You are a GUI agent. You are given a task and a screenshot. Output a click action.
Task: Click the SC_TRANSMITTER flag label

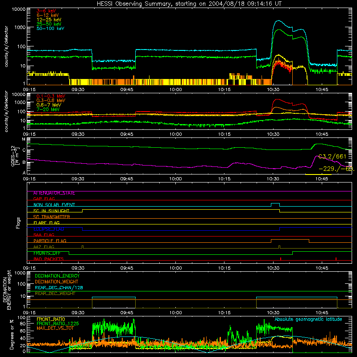(x=51, y=217)
